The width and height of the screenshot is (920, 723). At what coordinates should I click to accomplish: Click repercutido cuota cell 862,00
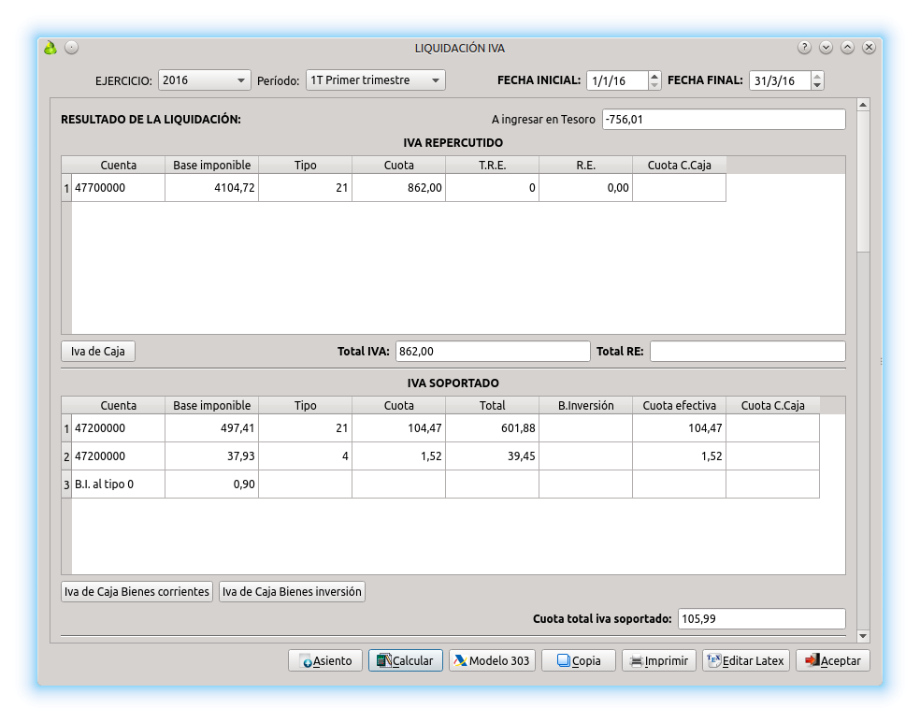click(399, 188)
